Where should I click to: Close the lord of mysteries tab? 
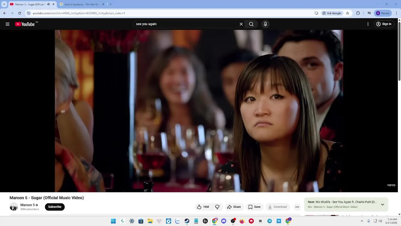103,4
